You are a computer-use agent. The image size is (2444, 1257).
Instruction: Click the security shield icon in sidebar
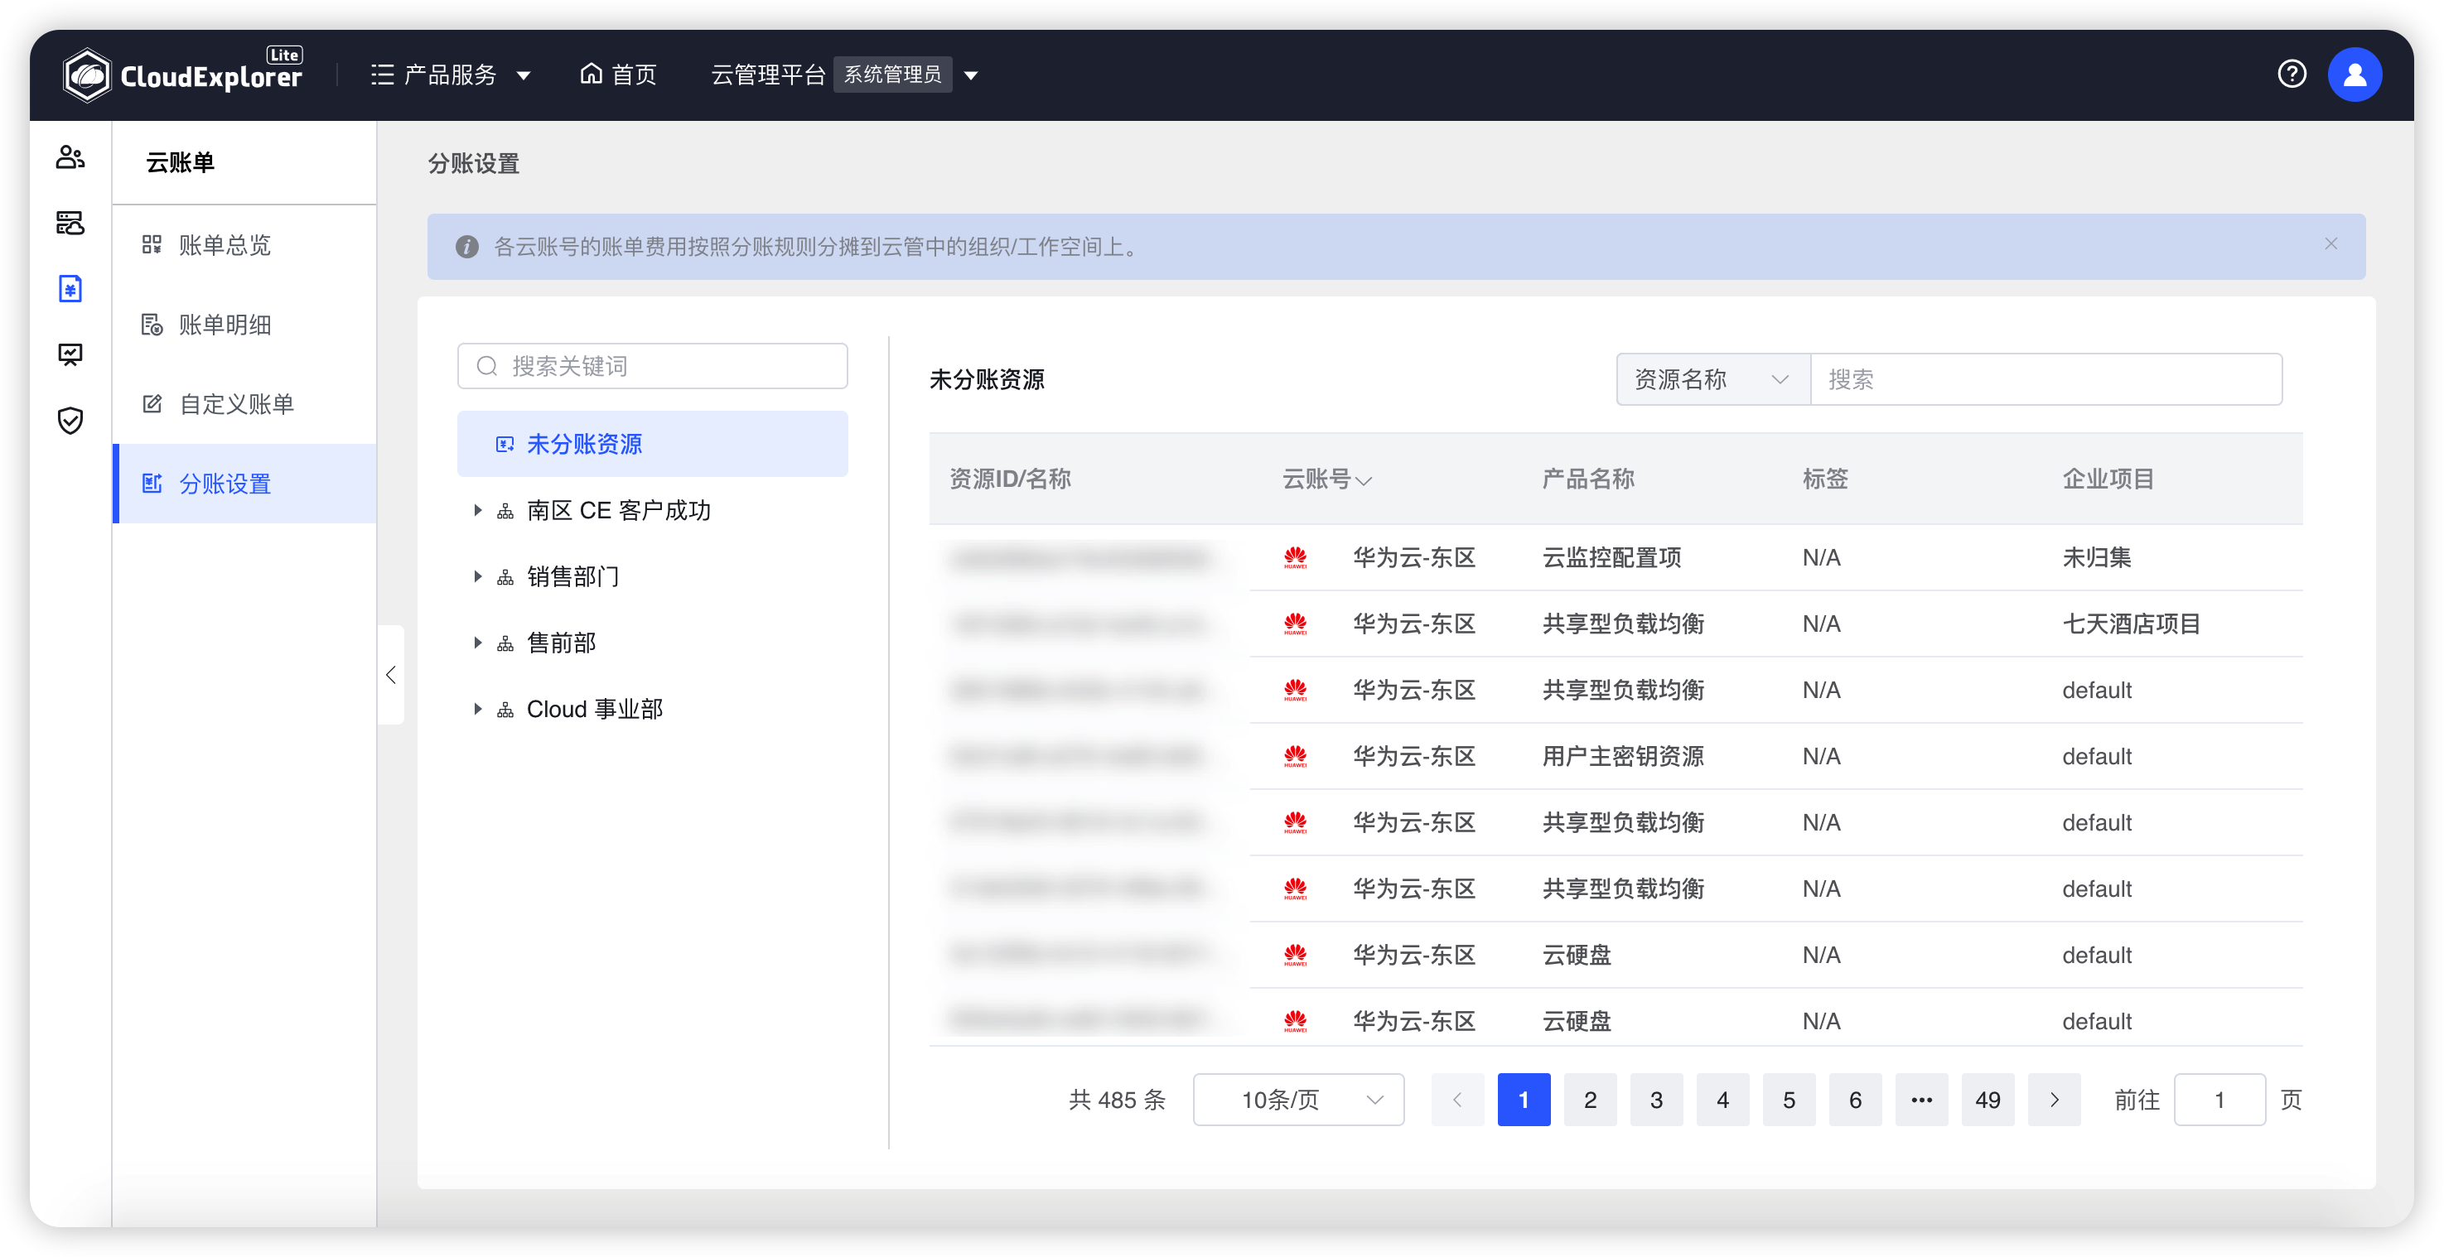tap(71, 421)
